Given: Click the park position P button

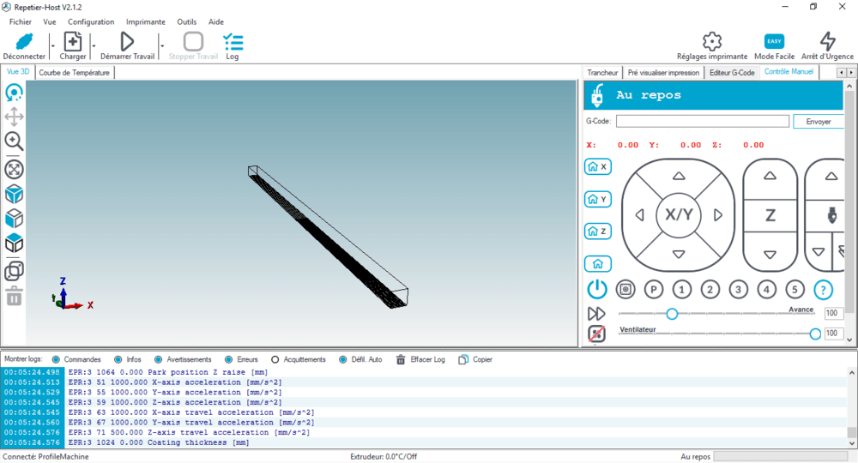Looking at the screenshot, I should [x=653, y=289].
